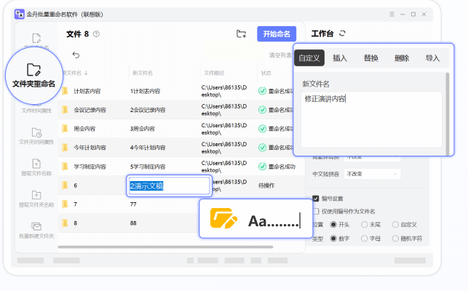Click the add folder icon beside 开始命名
Viewport: 468px width, 291px height.
[x=242, y=33]
